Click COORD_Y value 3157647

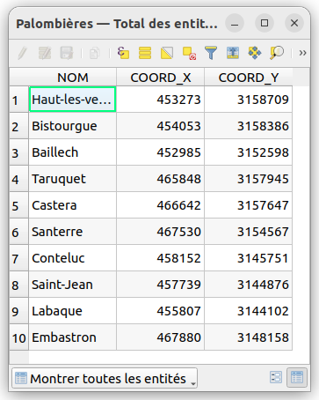[x=249, y=205]
